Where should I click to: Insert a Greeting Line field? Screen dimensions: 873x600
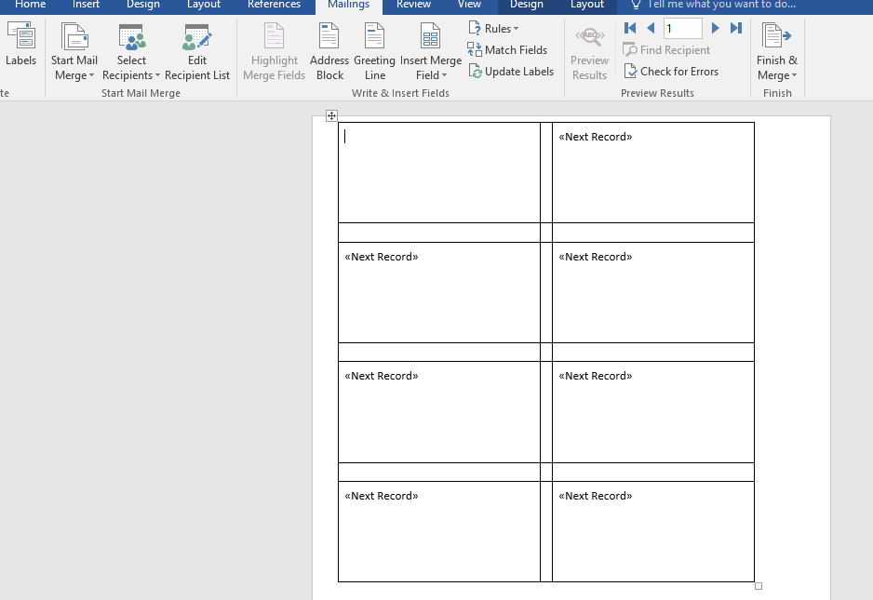coord(374,52)
